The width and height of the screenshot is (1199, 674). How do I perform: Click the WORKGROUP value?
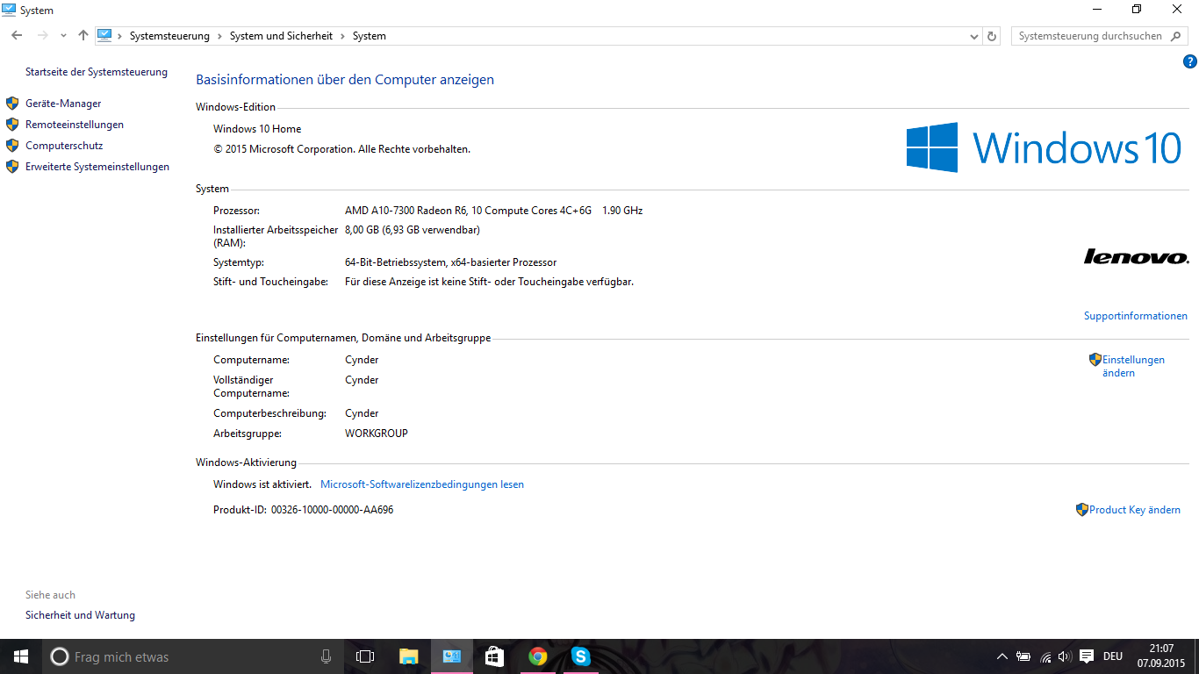pyautogui.click(x=377, y=434)
